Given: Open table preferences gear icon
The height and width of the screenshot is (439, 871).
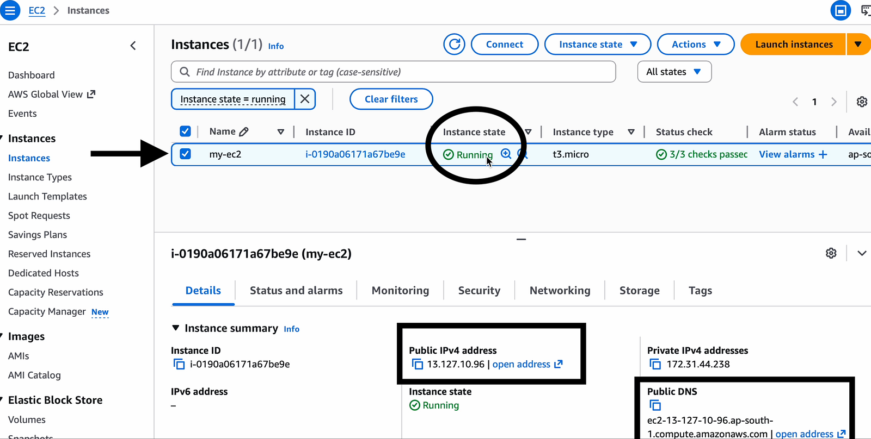Looking at the screenshot, I should [862, 102].
